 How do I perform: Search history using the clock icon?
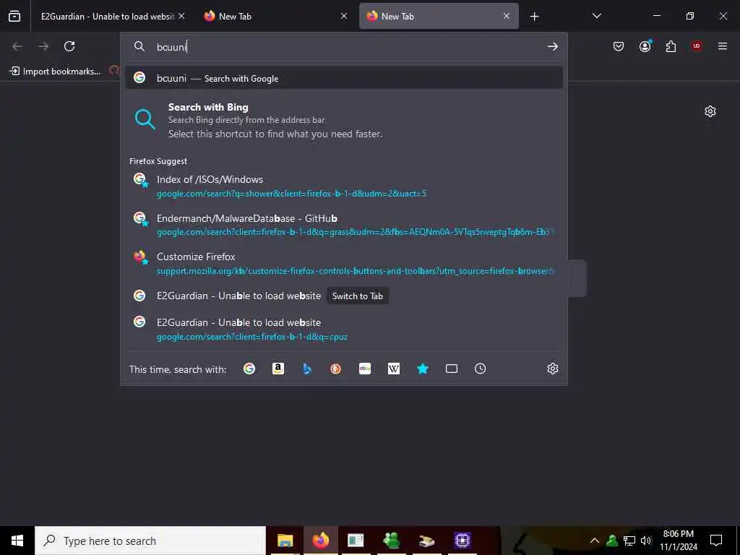click(x=480, y=369)
